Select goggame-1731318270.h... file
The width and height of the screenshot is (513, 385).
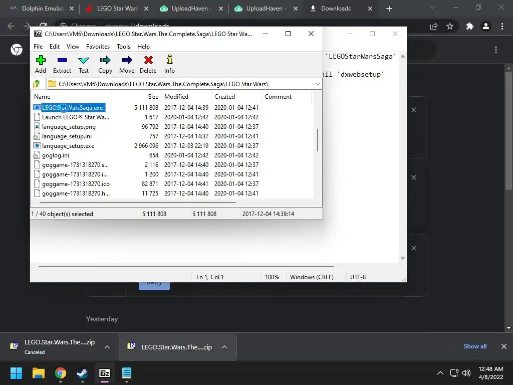point(76,193)
